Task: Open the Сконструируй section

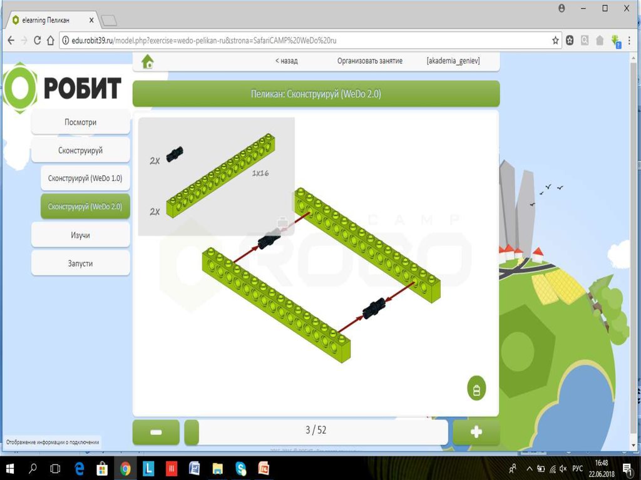Action: click(x=81, y=150)
